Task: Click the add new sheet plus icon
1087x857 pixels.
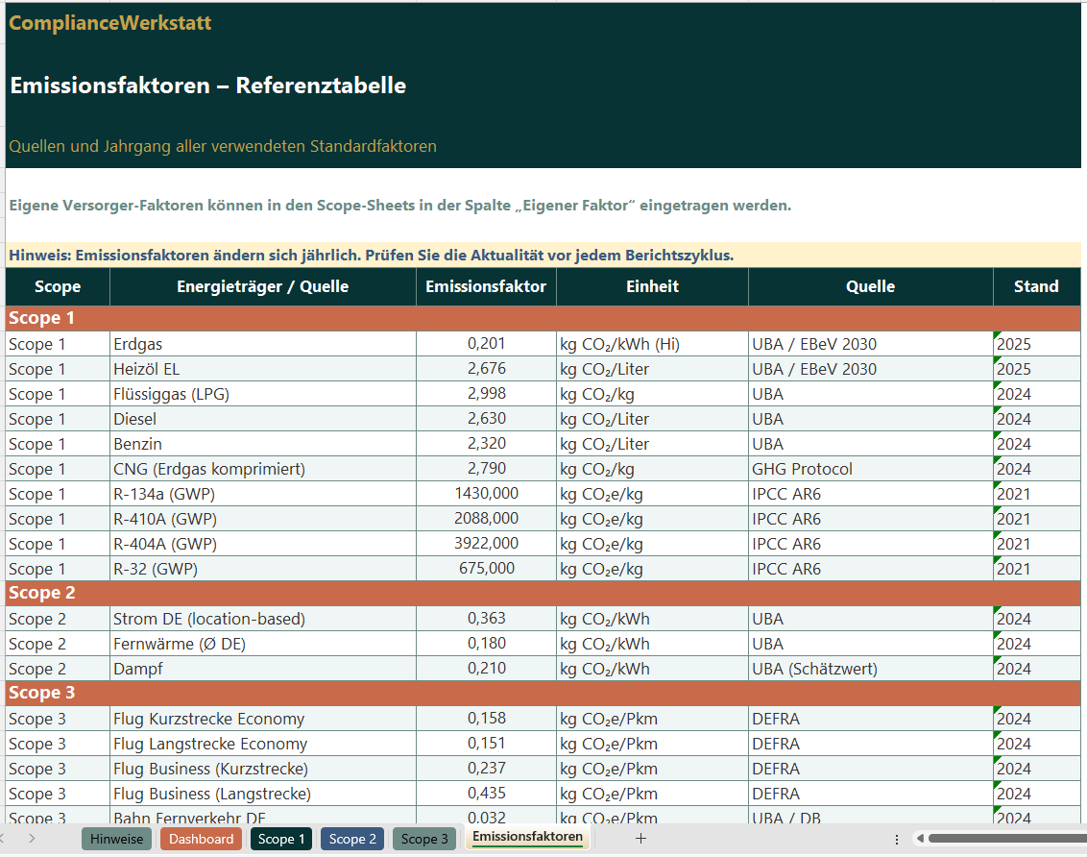Action: click(641, 839)
